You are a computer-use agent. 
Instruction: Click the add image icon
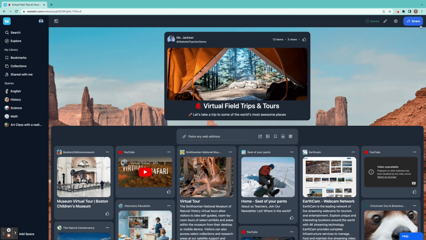268,136
